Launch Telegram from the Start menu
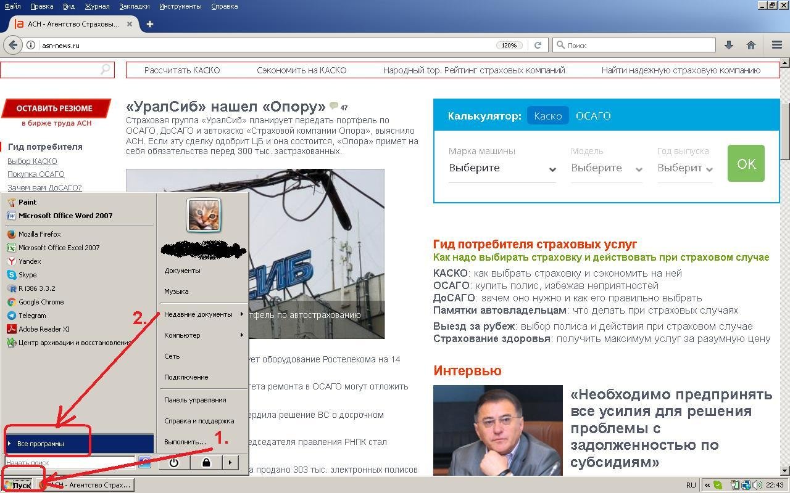The height and width of the screenshot is (493, 790). pyautogui.click(x=32, y=316)
